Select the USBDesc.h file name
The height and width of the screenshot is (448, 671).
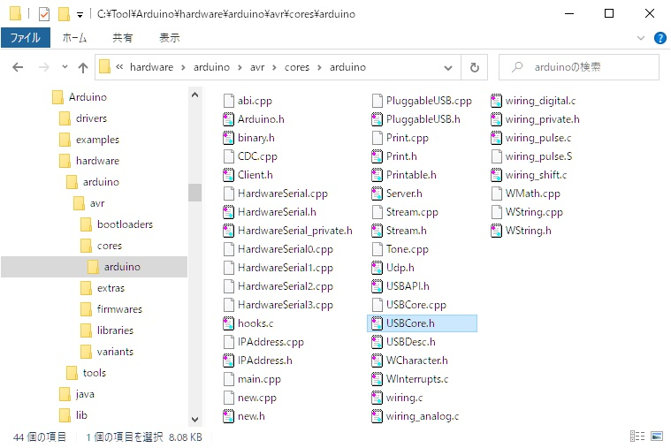(x=410, y=342)
